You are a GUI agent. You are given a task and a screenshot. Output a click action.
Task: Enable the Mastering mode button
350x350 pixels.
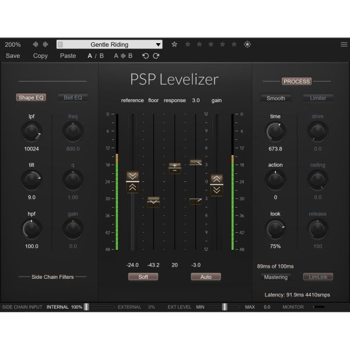276,277
